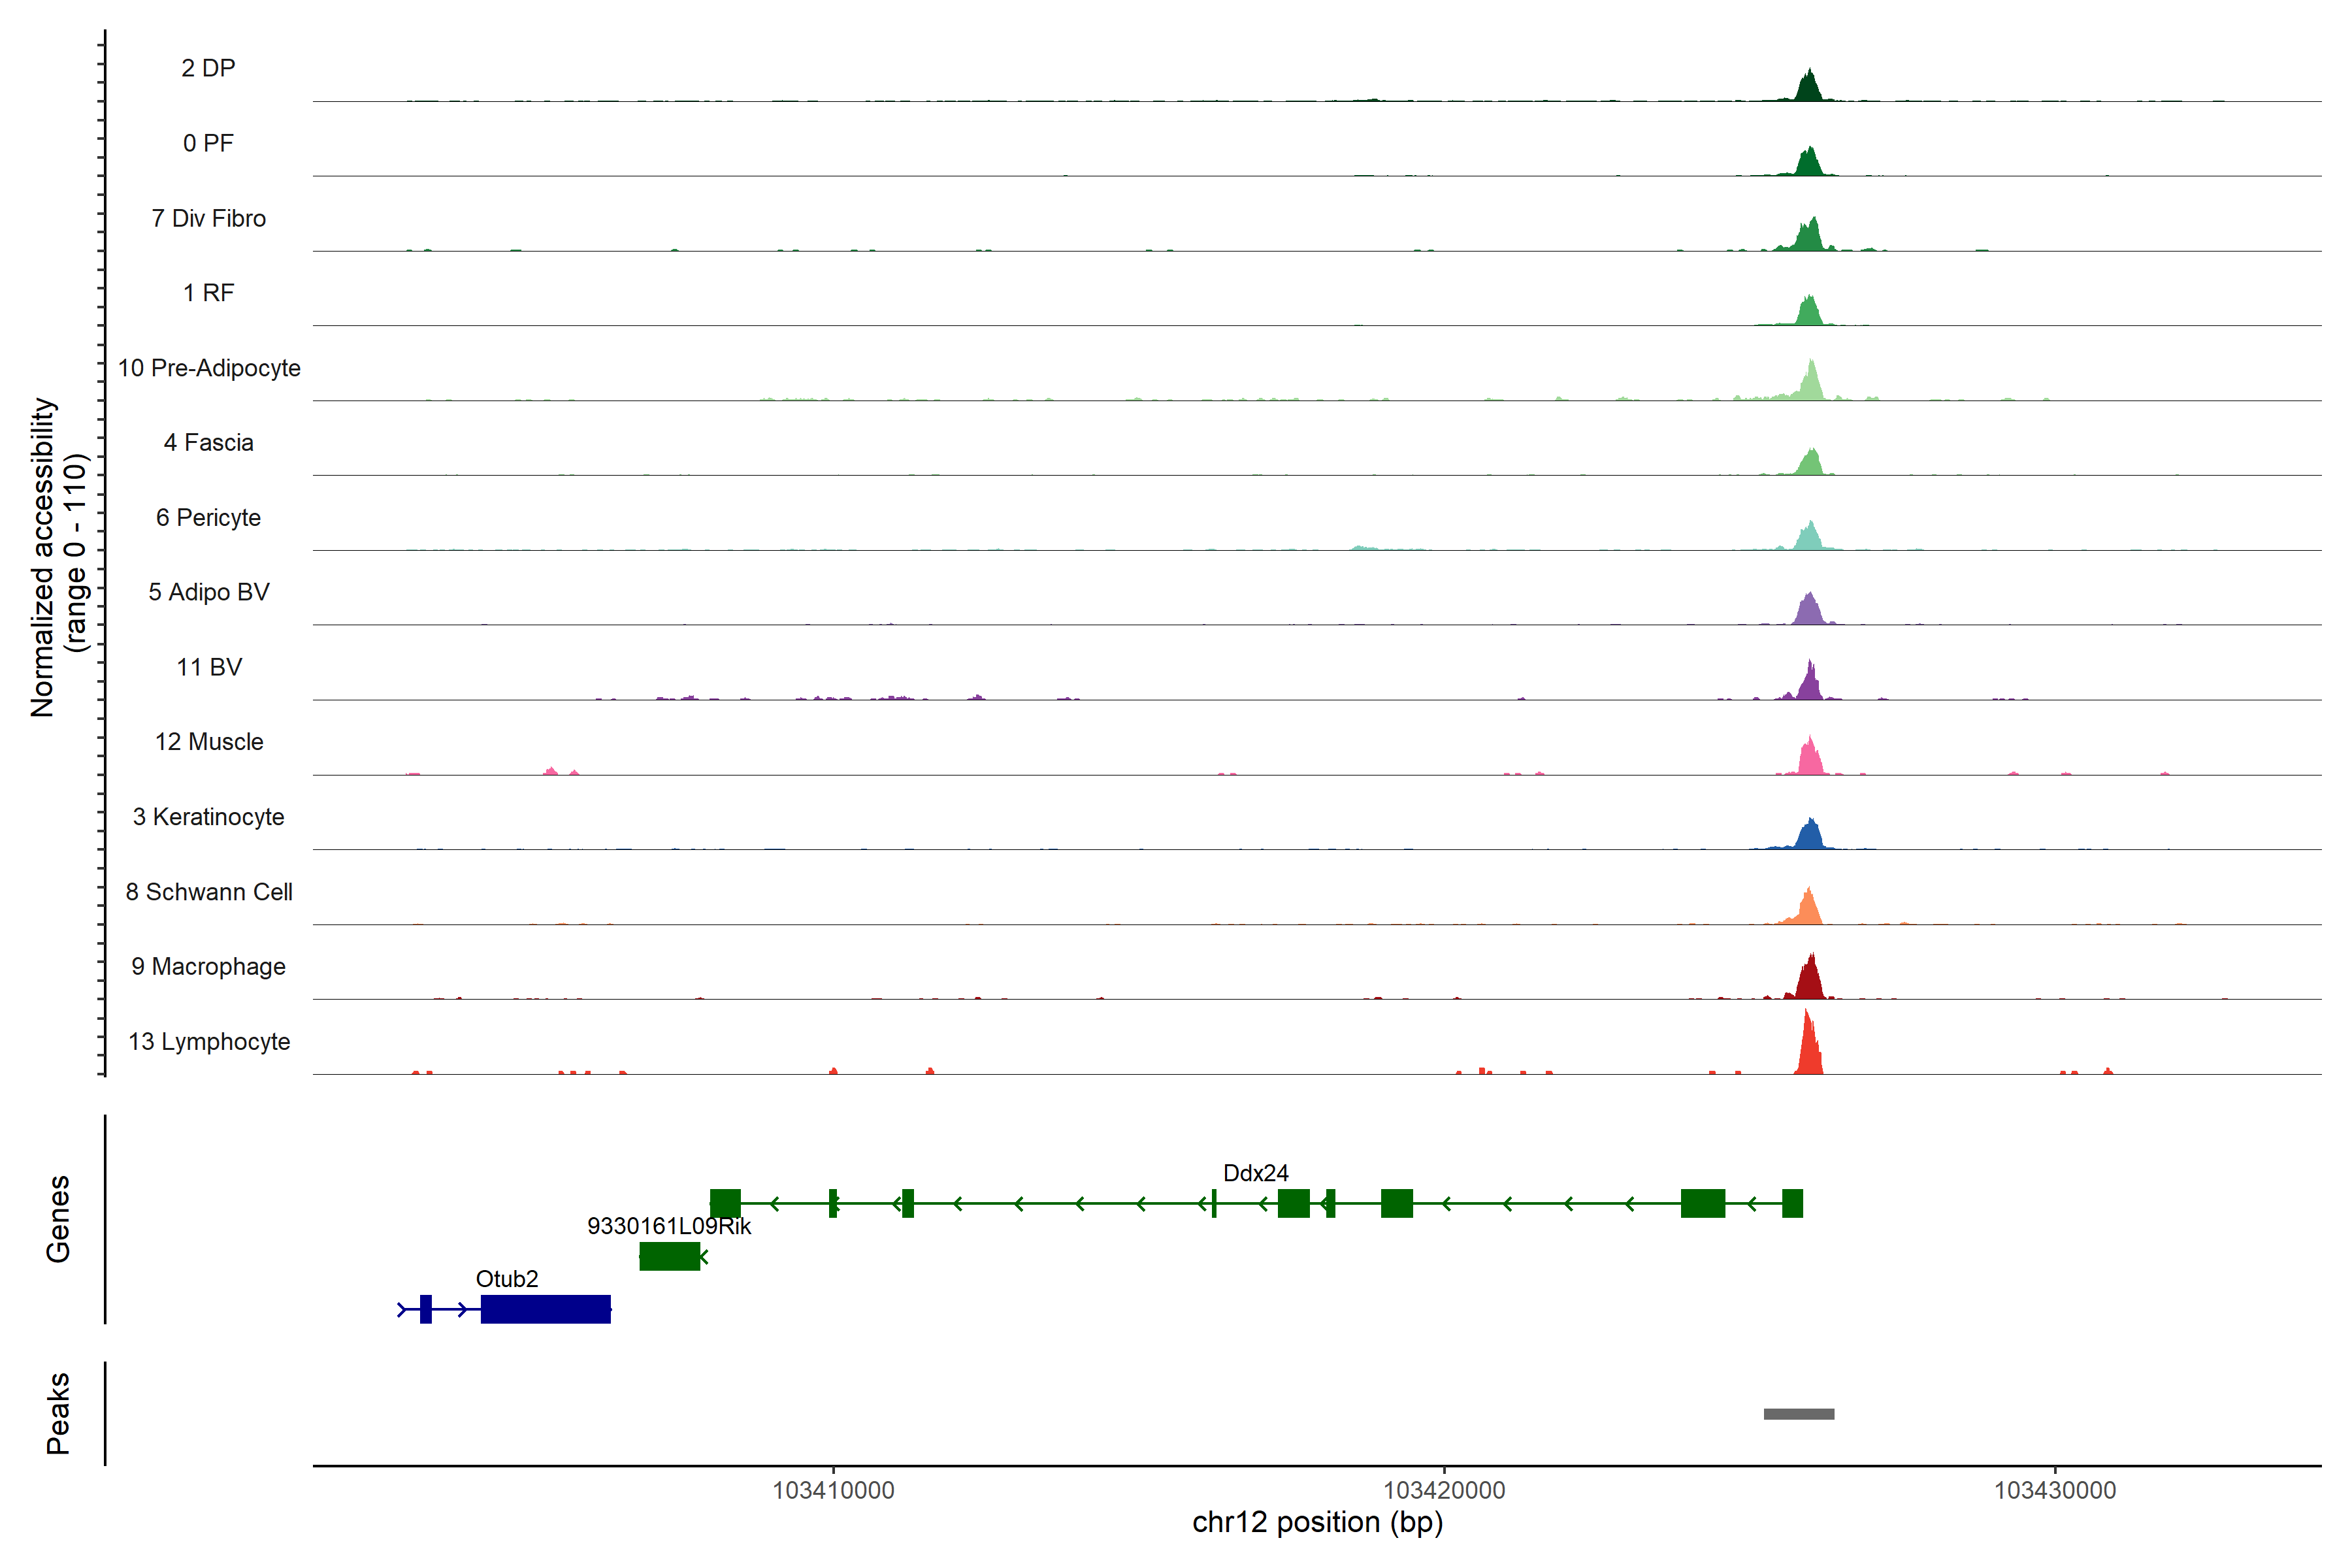Click the large blue Otub2 exon block
Screen dimensions: 2352x1568
[545, 1309]
